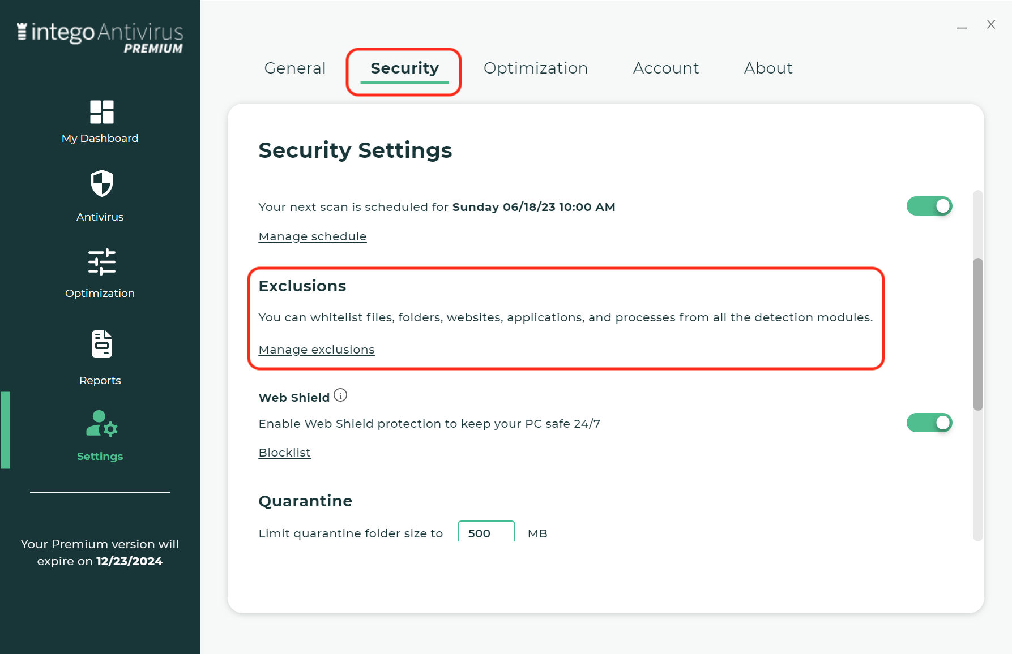Click the Intego Antivirus Premium logo
The width and height of the screenshot is (1012, 654).
coord(100,38)
